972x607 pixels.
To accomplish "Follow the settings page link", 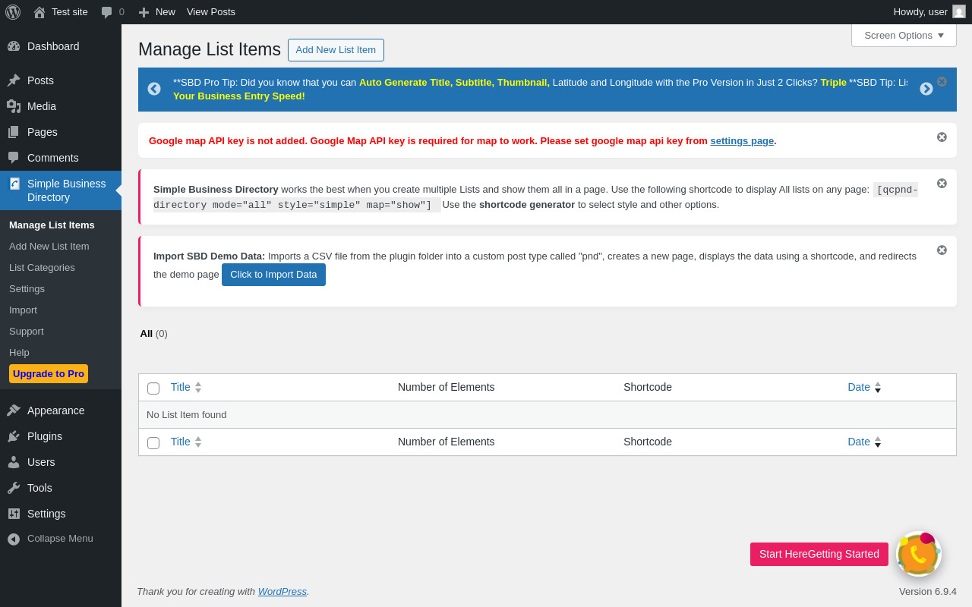I will (742, 140).
